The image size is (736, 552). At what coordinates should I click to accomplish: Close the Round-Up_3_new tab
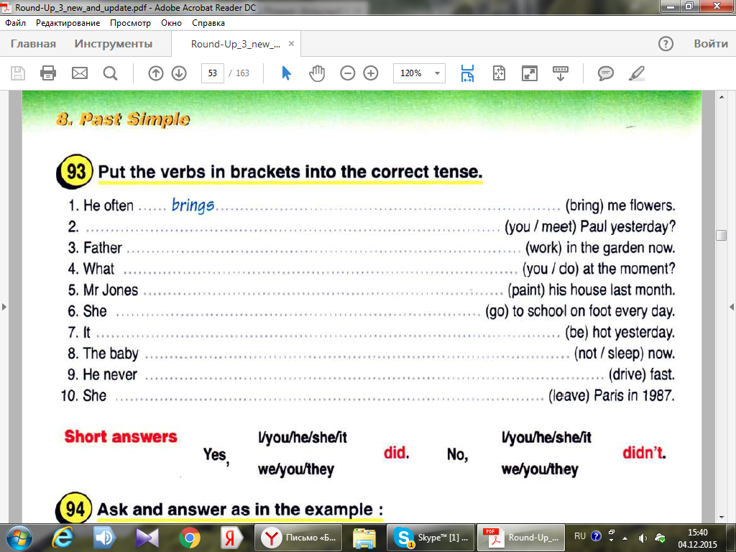pyautogui.click(x=291, y=44)
